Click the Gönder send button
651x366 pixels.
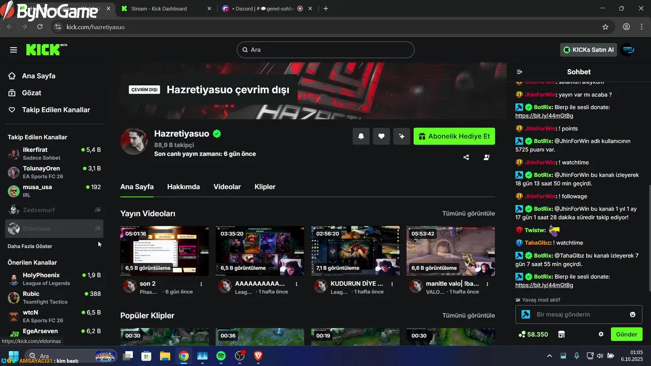click(x=627, y=334)
